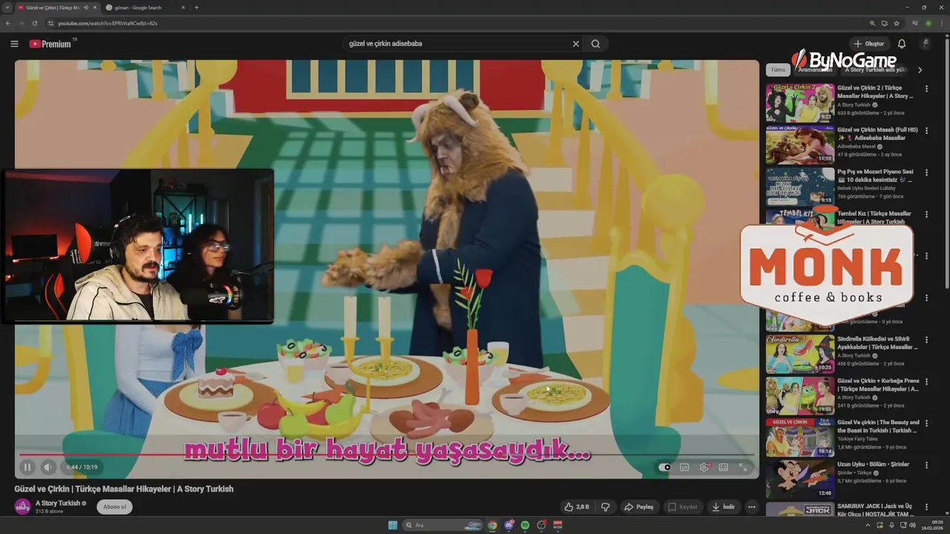Open Windows Start menu

(x=393, y=525)
